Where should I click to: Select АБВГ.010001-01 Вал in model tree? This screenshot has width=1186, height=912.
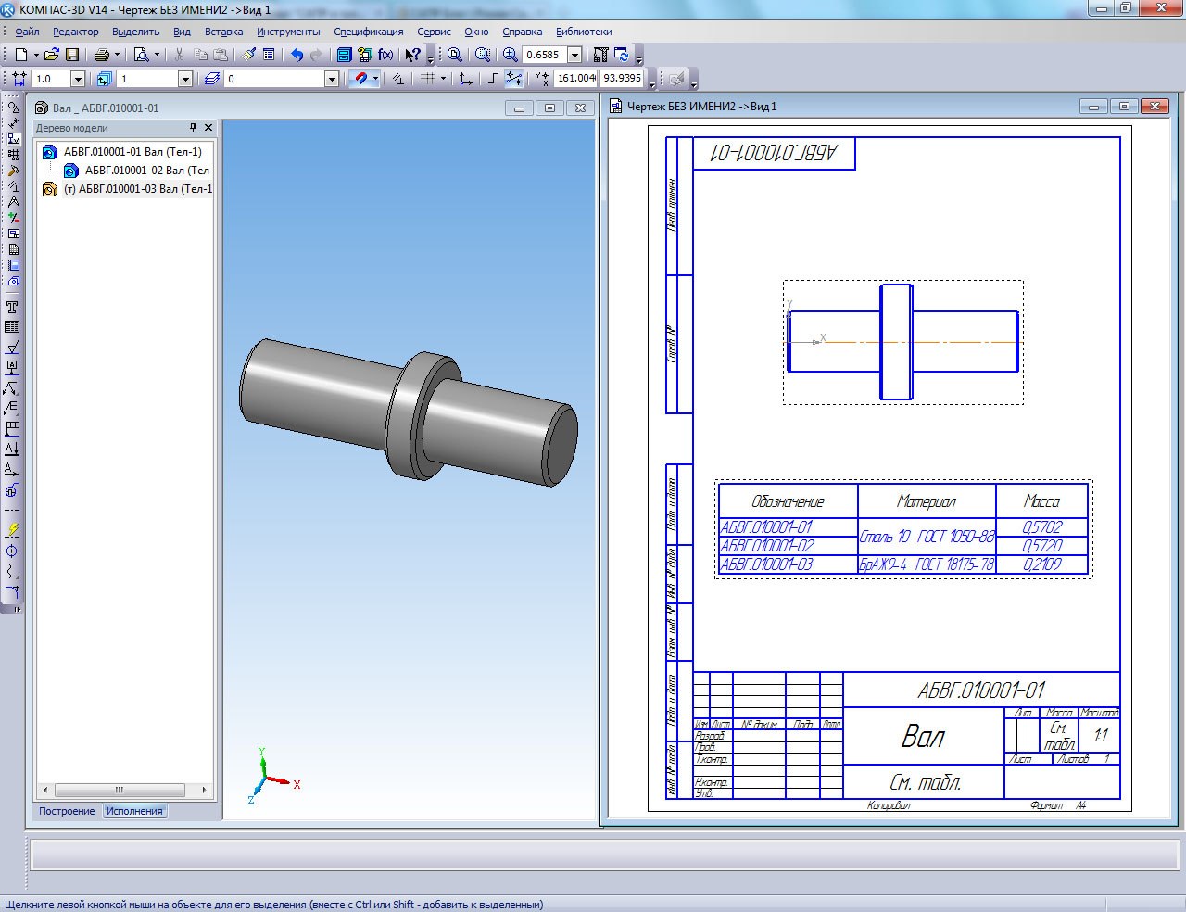point(132,152)
